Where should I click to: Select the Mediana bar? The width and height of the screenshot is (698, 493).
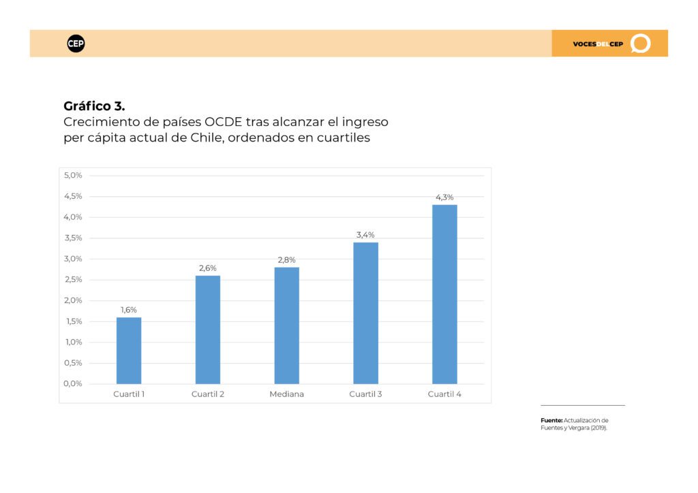click(287, 325)
